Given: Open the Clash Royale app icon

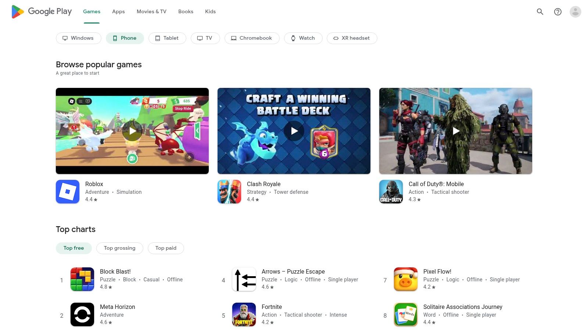Looking at the screenshot, I should click(229, 192).
